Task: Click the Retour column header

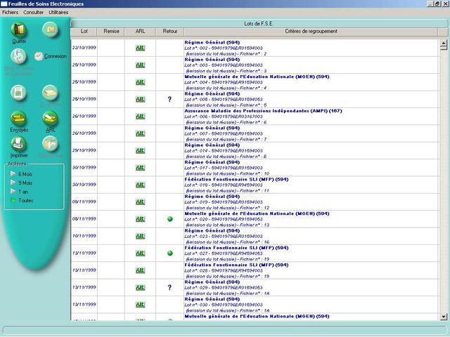Action: pos(169,32)
